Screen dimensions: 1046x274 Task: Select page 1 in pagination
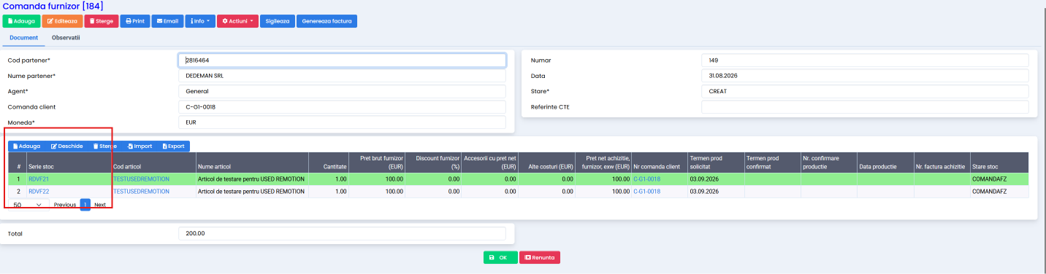(85, 205)
